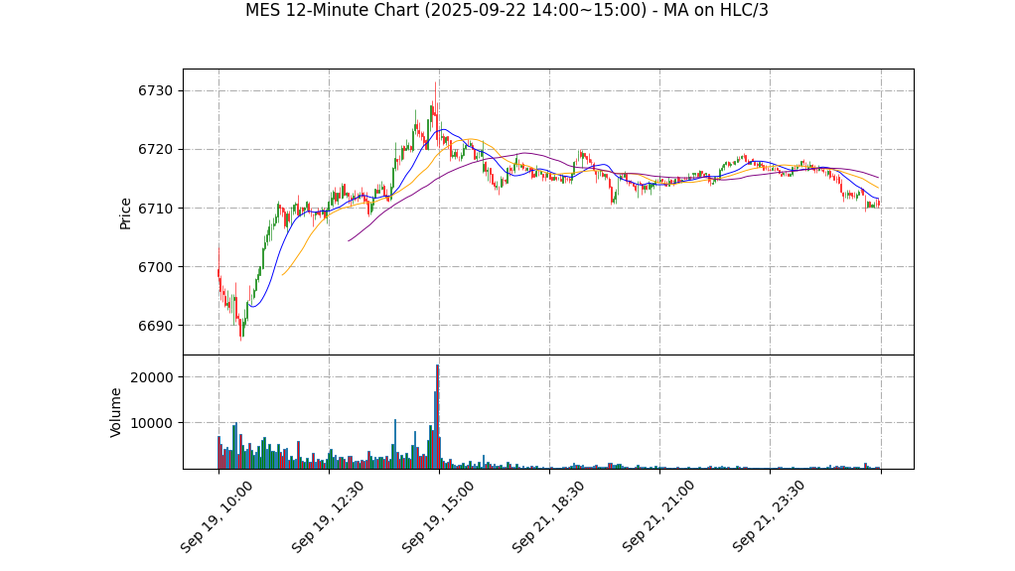Click the 10000 volume axis label

click(x=152, y=423)
